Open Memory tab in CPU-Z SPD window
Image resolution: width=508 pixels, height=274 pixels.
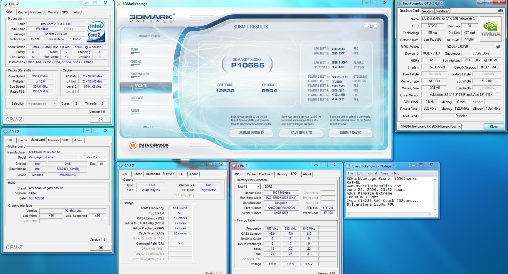282,174
